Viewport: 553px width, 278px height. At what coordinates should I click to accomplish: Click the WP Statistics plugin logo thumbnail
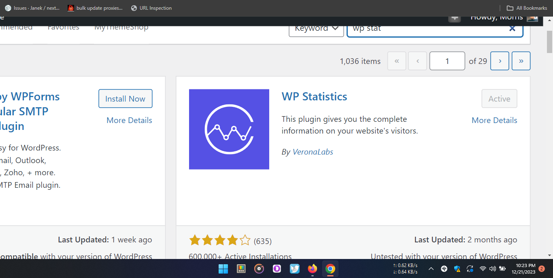click(x=229, y=129)
